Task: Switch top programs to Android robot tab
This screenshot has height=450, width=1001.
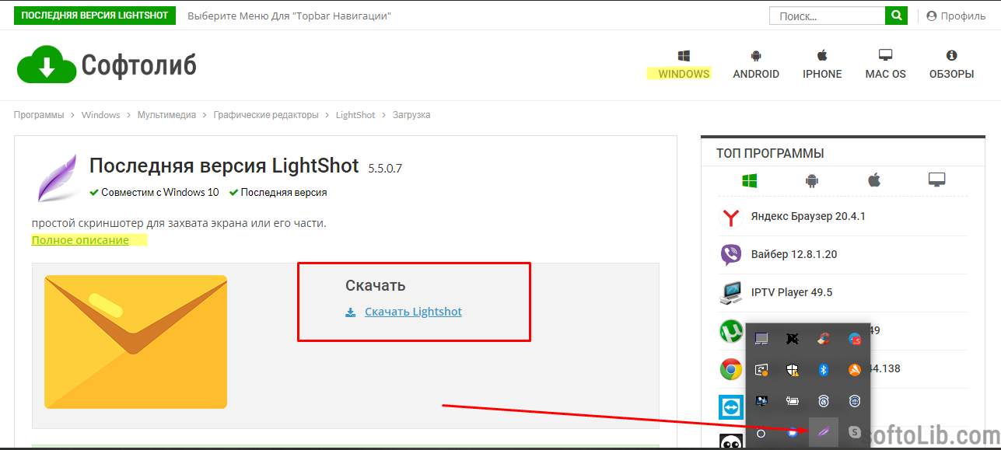Action: point(812,180)
